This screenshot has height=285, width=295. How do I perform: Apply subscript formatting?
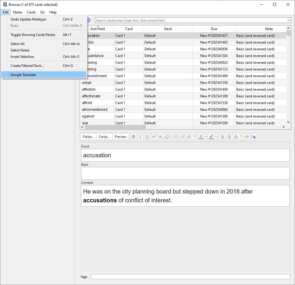[x=160, y=137]
